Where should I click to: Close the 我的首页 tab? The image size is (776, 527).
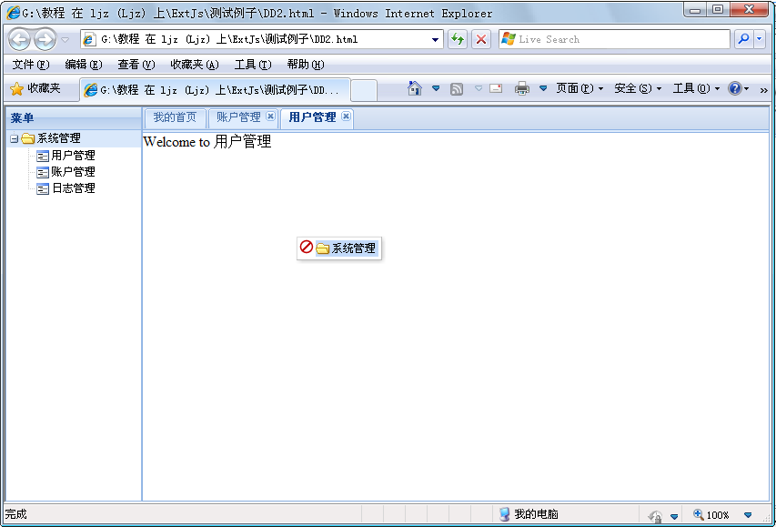(x=175, y=117)
